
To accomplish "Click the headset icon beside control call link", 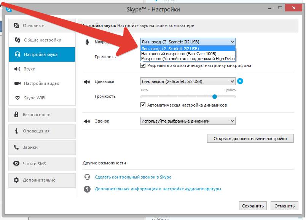I will (87, 177).
